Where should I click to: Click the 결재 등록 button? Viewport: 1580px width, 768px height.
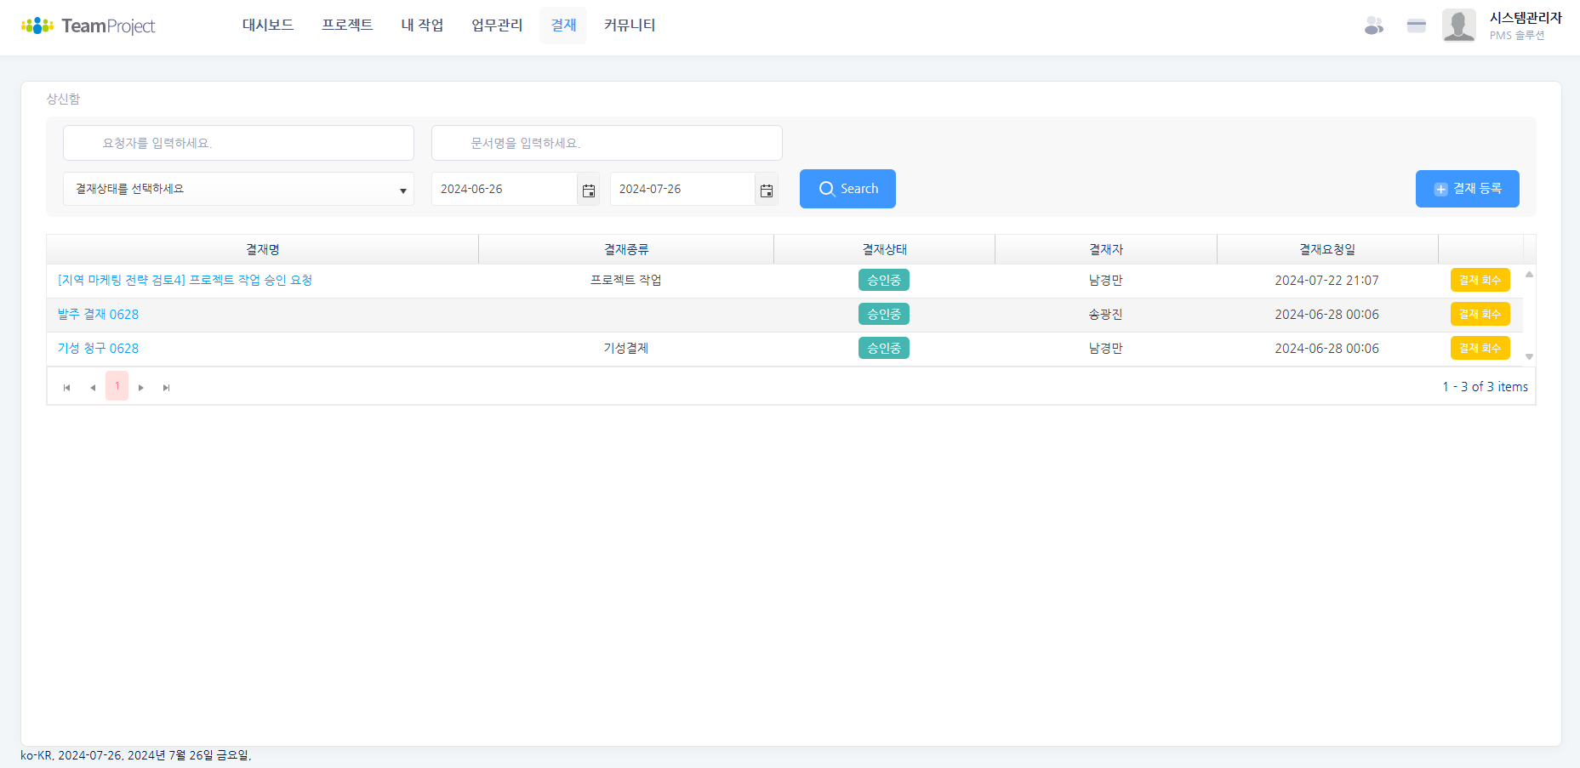(1467, 189)
